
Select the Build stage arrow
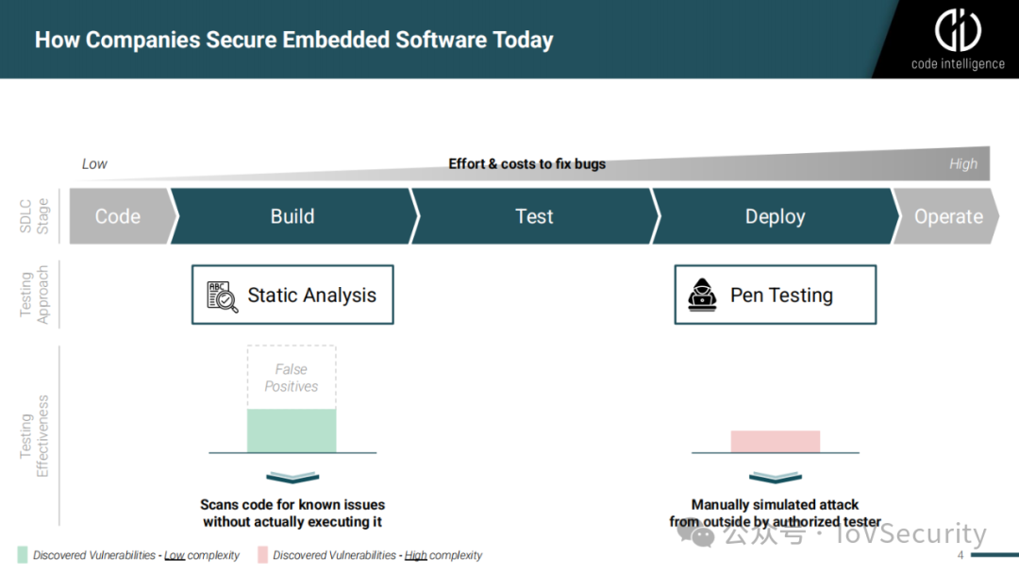pyautogui.click(x=293, y=216)
